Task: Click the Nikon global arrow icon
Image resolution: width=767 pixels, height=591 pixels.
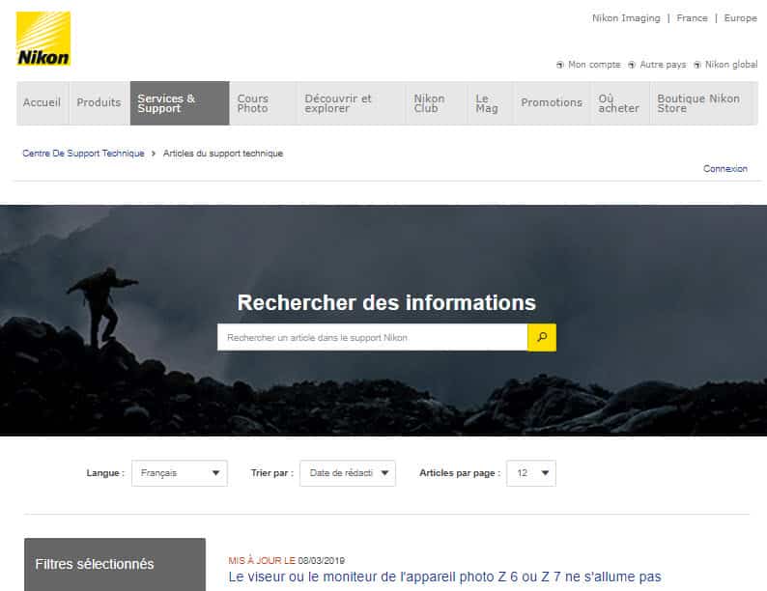Action: (697, 65)
